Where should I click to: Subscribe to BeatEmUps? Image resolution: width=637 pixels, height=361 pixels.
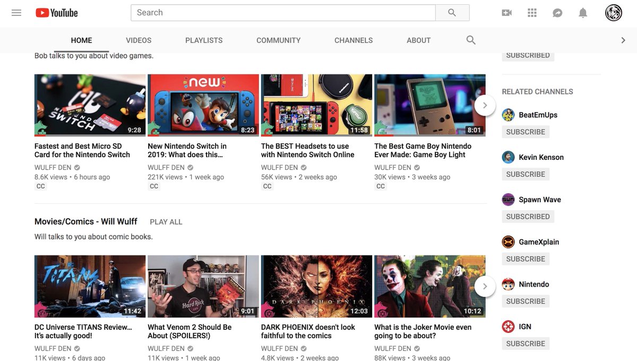(x=526, y=132)
